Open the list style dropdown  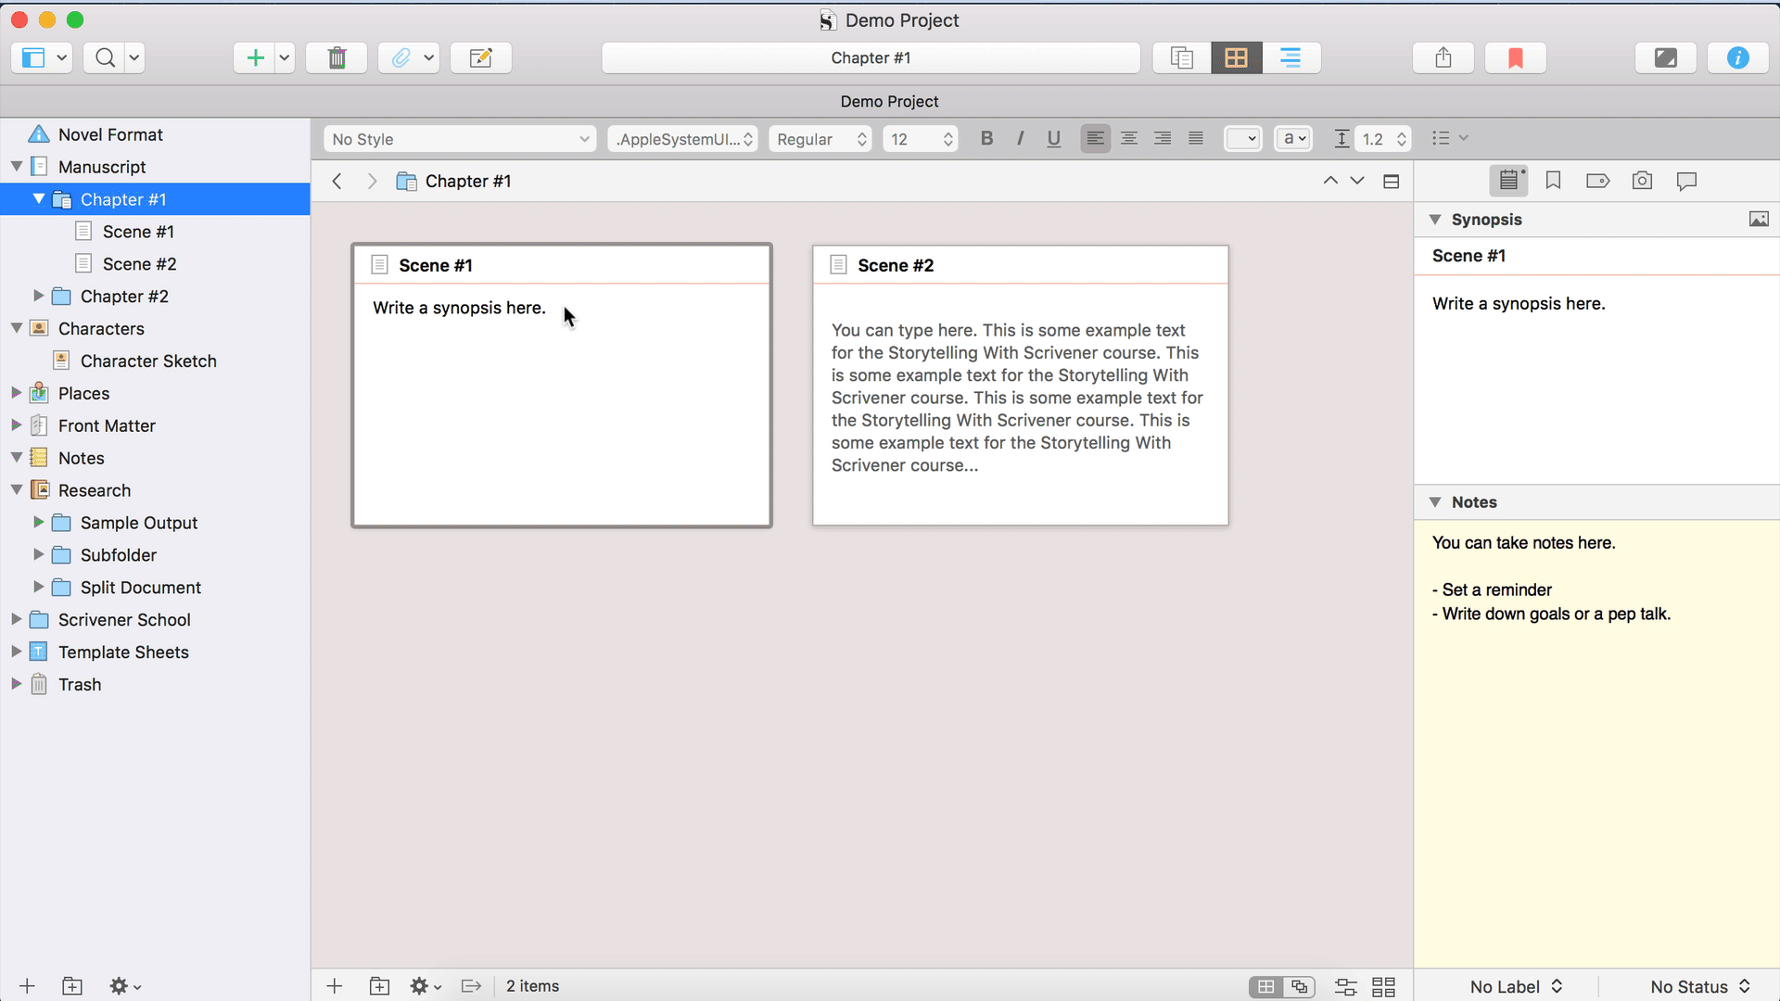pos(1450,138)
